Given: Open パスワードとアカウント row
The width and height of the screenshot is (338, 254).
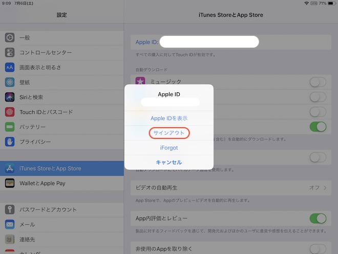Looking at the screenshot, I should [62, 209].
